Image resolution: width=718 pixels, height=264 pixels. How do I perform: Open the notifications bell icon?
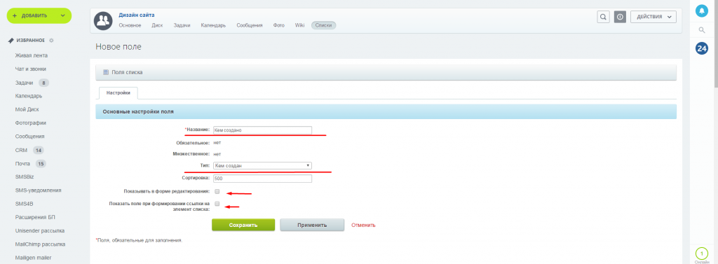(701, 11)
